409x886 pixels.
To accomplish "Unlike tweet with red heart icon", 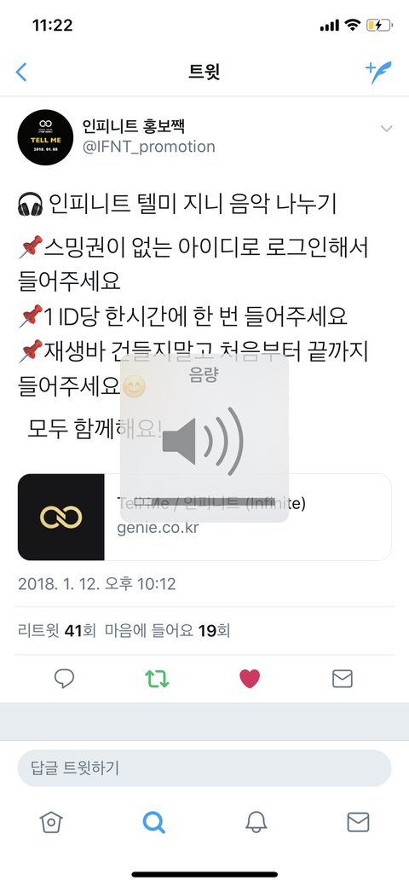I will click(x=250, y=678).
